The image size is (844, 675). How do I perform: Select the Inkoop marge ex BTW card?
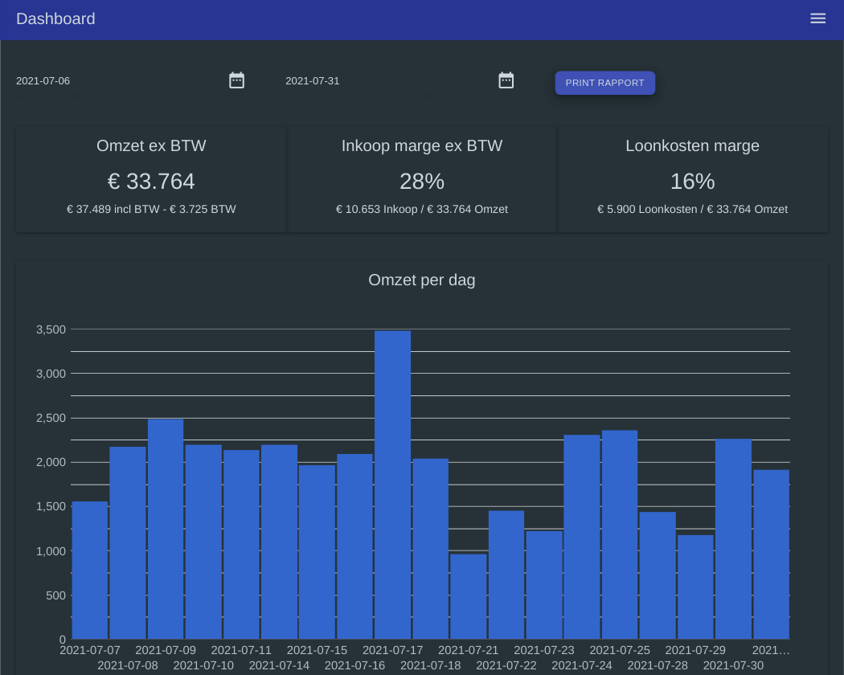click(x=421, y=178)
